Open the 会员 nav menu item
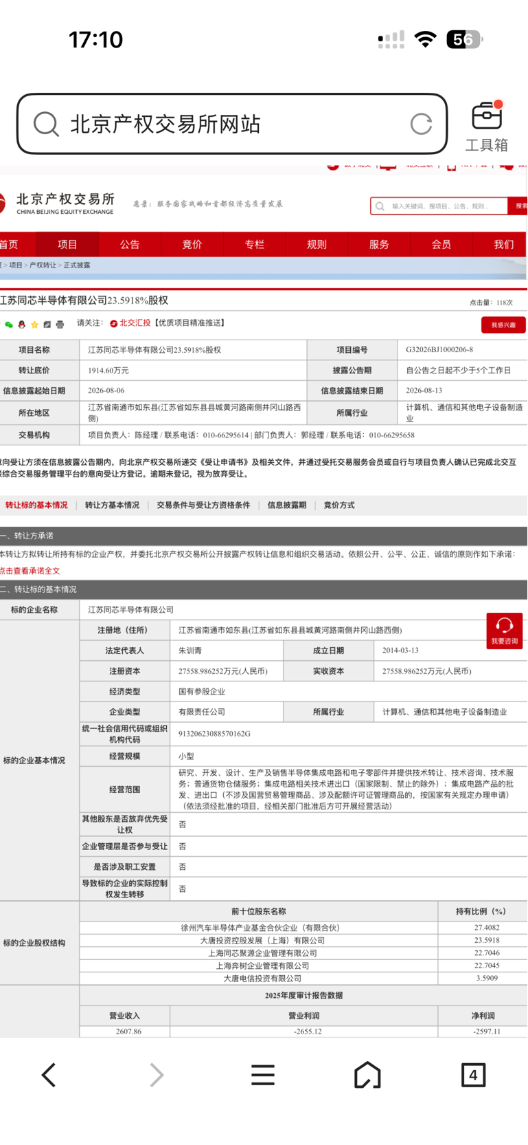The image size is (528, 1145). [441, 245]
